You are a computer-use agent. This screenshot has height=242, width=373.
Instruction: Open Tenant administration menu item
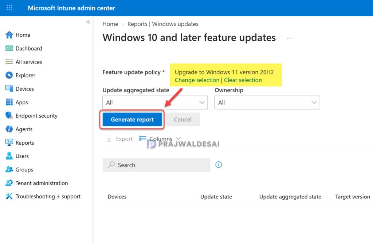42,183
